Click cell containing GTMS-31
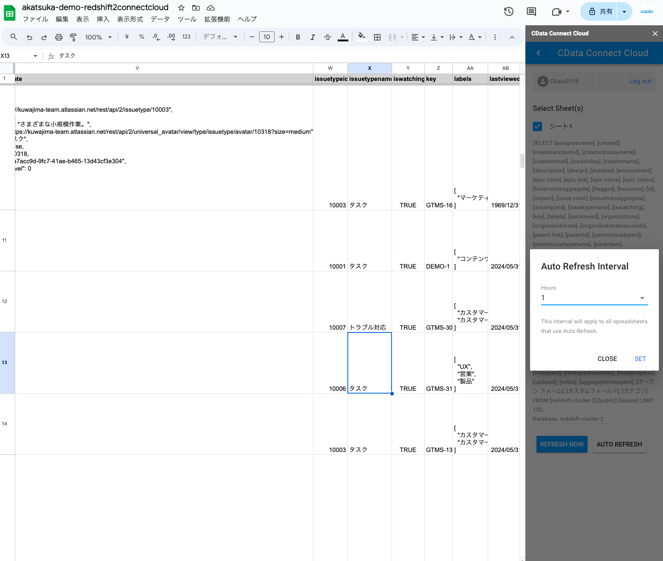The image size is (663, 561). coord(438,363)
